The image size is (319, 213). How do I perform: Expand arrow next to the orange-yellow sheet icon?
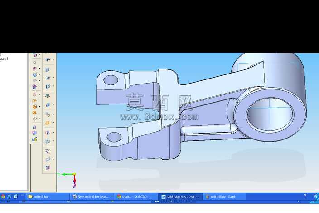click(x=53, y=123)
